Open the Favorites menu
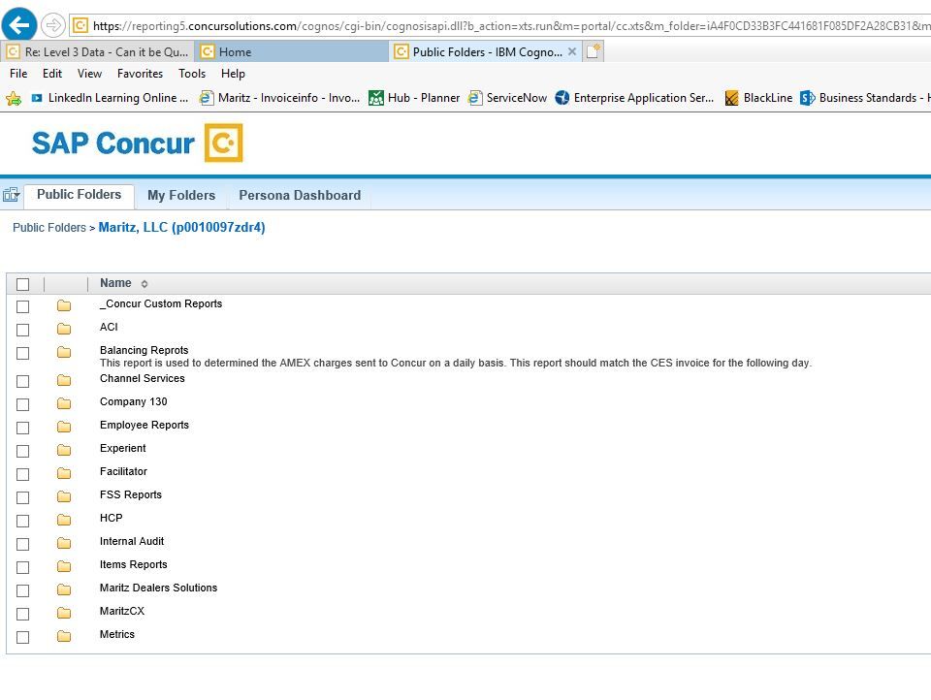Image resolution: width=931 pixels, height=700 pixels. coord(140,74)
